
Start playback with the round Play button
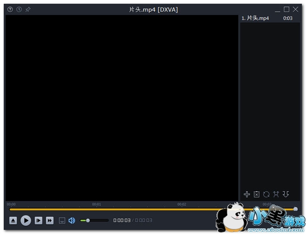pyautogui.click(x=26, y=220)
